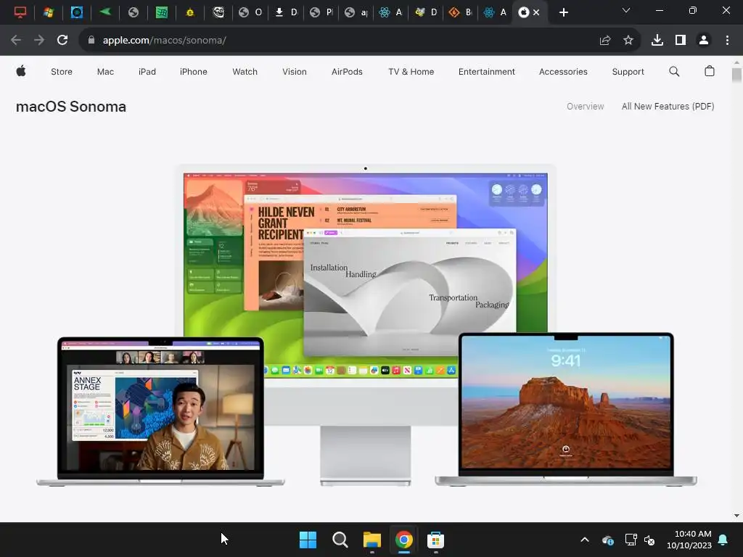Switch to the orange diamond icon tab
The image size is (743, 557).
click(x=454, y=12)
